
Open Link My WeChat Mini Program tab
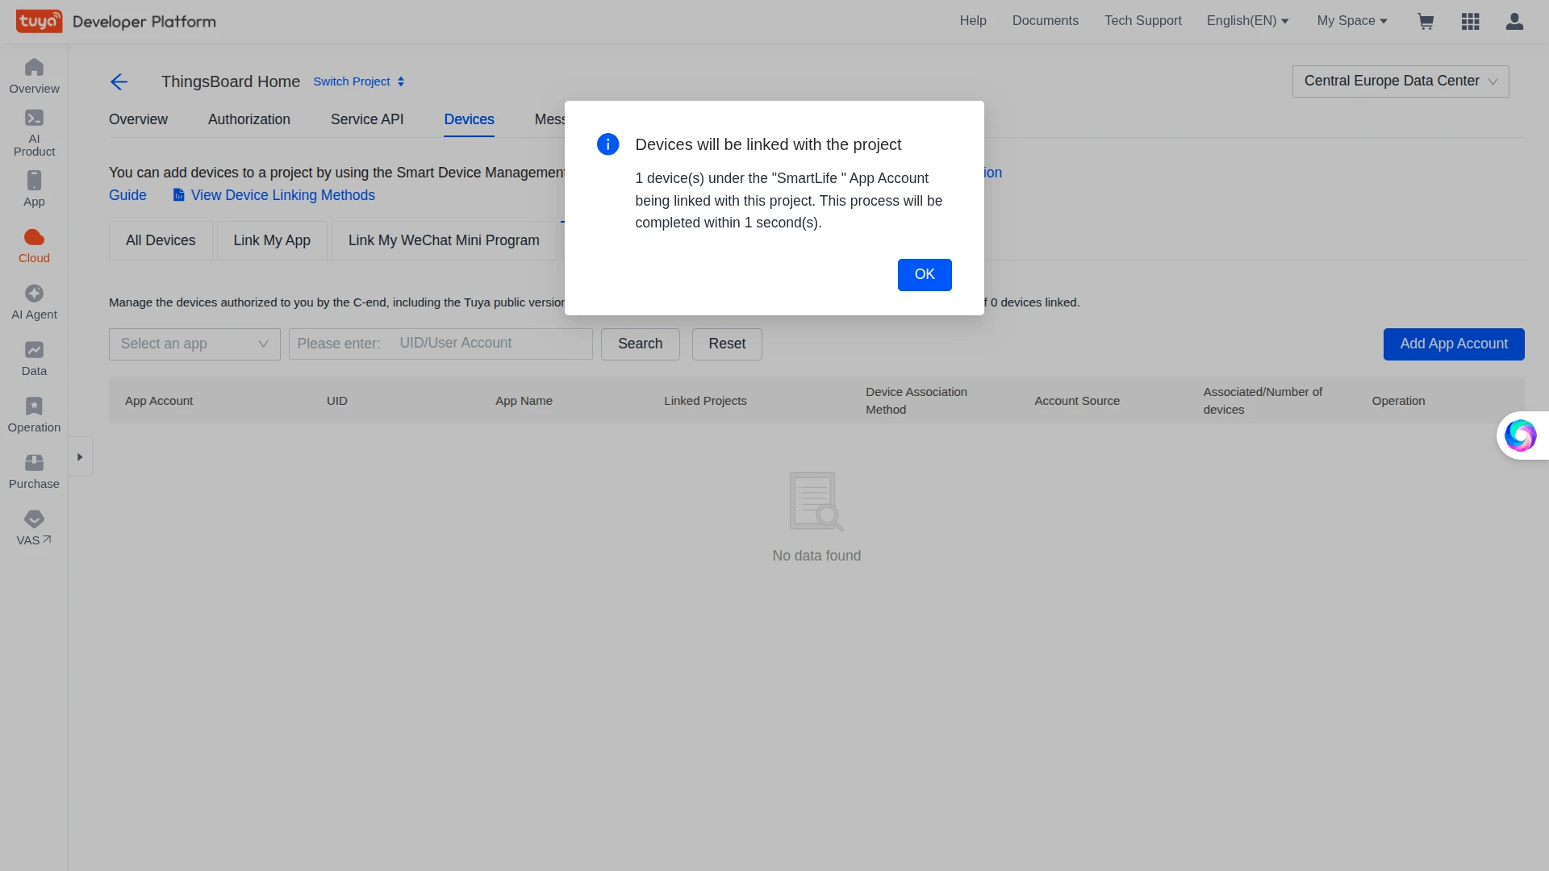(444, 240)
